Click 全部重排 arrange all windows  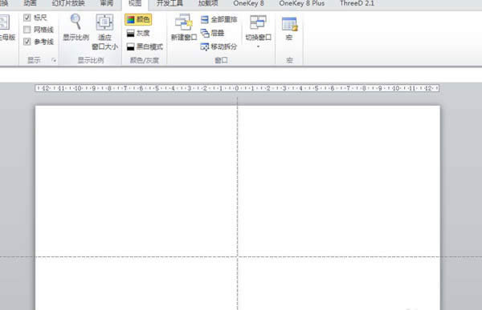(x=219, y=19)
